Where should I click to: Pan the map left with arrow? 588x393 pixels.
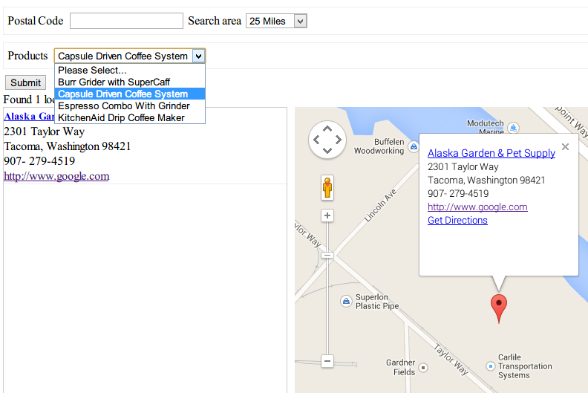pos(316,140)
